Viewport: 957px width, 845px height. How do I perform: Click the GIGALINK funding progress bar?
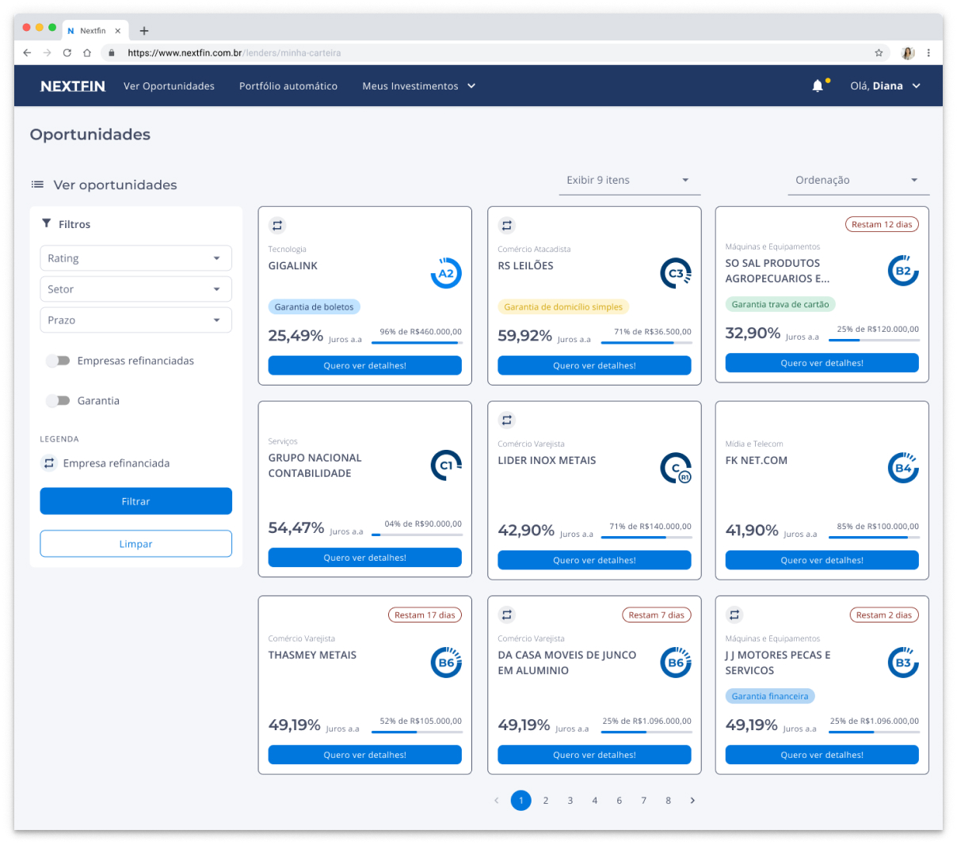(x=417, y=343)
